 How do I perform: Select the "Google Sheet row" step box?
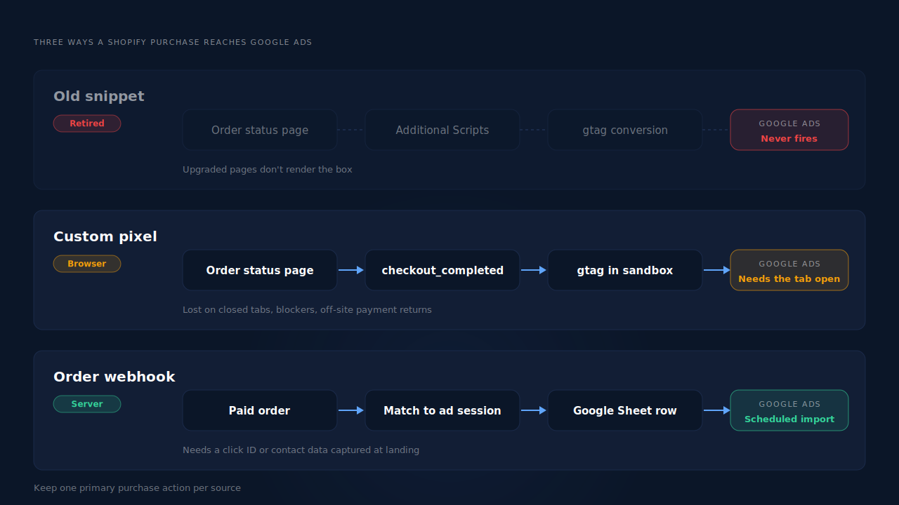(625, 410)
